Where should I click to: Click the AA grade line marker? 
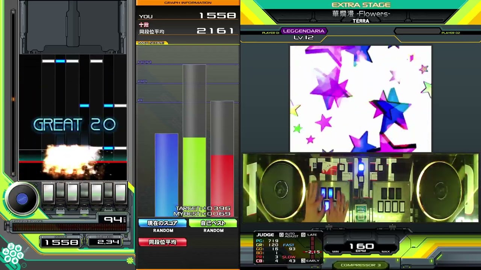[142, 81]
